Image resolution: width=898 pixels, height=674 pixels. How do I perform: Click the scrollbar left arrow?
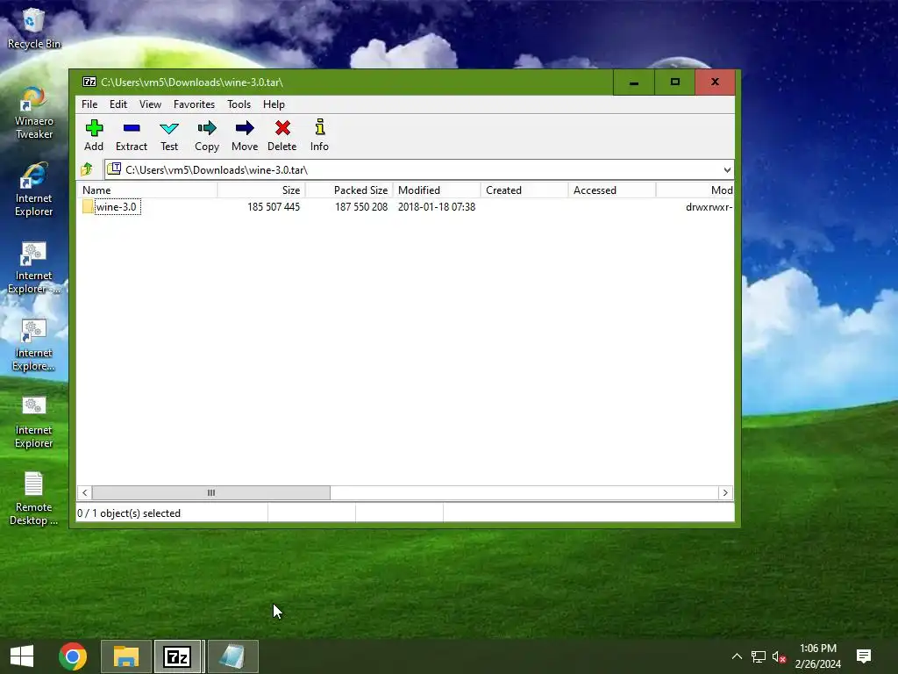click(85, 493)
